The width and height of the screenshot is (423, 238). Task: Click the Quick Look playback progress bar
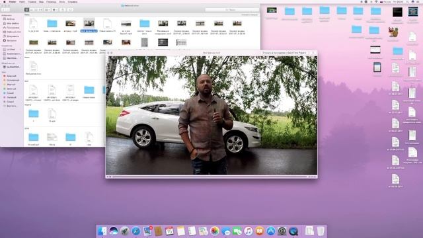(x=210, y=177)
